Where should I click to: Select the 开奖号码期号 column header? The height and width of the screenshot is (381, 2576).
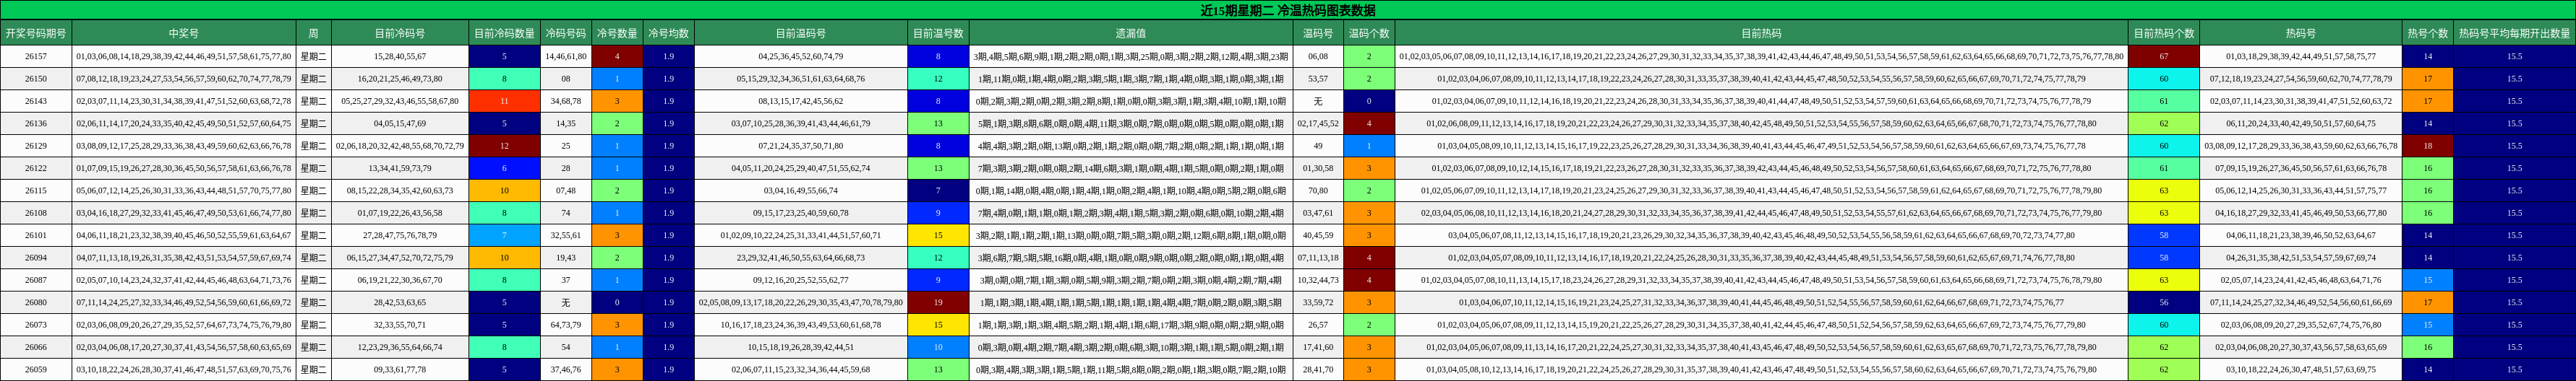pyautogui.click(x=36, y=33)
